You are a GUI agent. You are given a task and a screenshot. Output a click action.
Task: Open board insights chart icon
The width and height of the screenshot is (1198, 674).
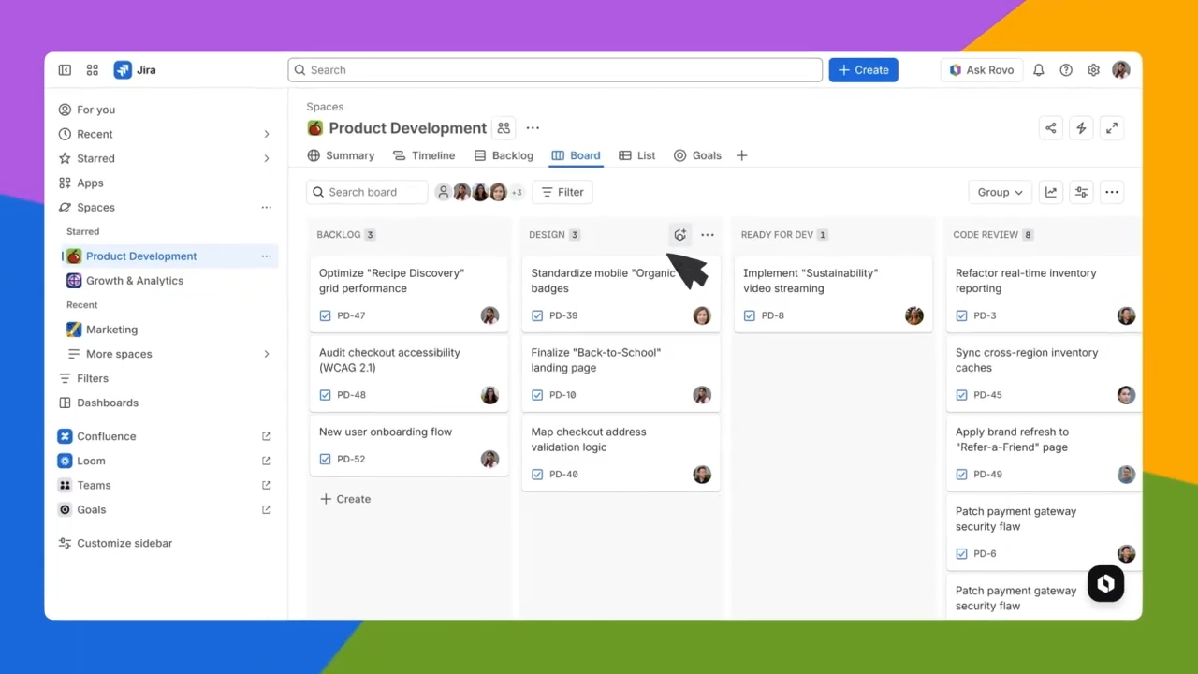[x=1051, y=192]
